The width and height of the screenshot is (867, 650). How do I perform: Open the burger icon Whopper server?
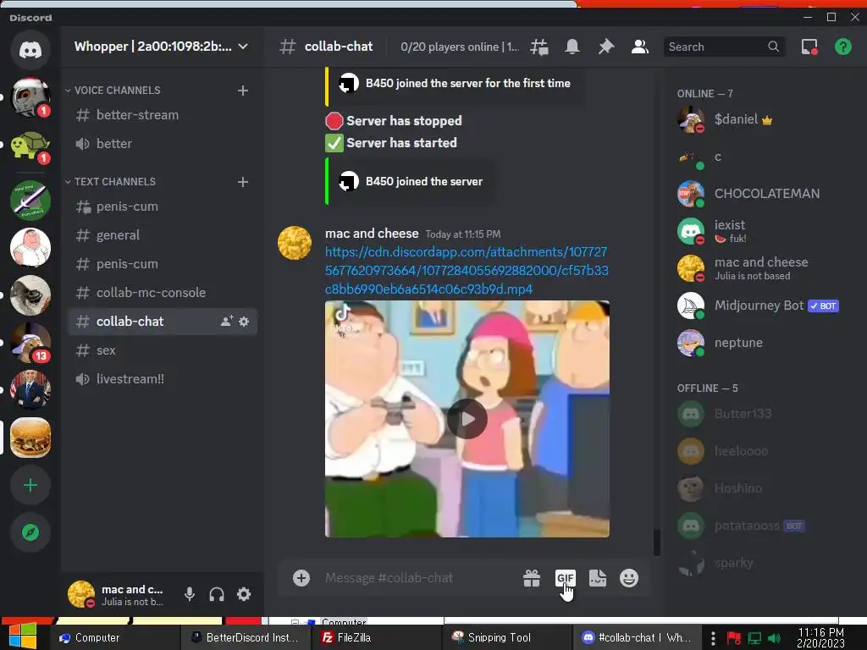pyautogui.click(x=30, y=438)
